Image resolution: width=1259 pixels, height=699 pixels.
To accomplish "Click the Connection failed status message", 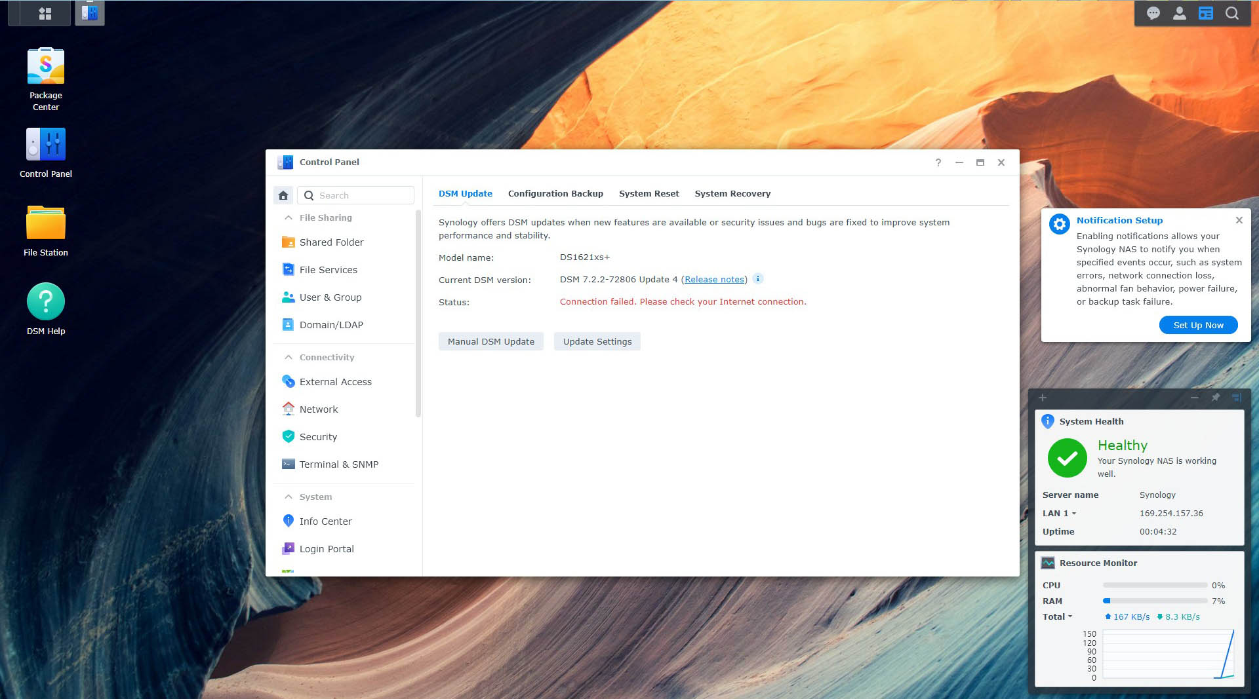I will click(683, 302).
